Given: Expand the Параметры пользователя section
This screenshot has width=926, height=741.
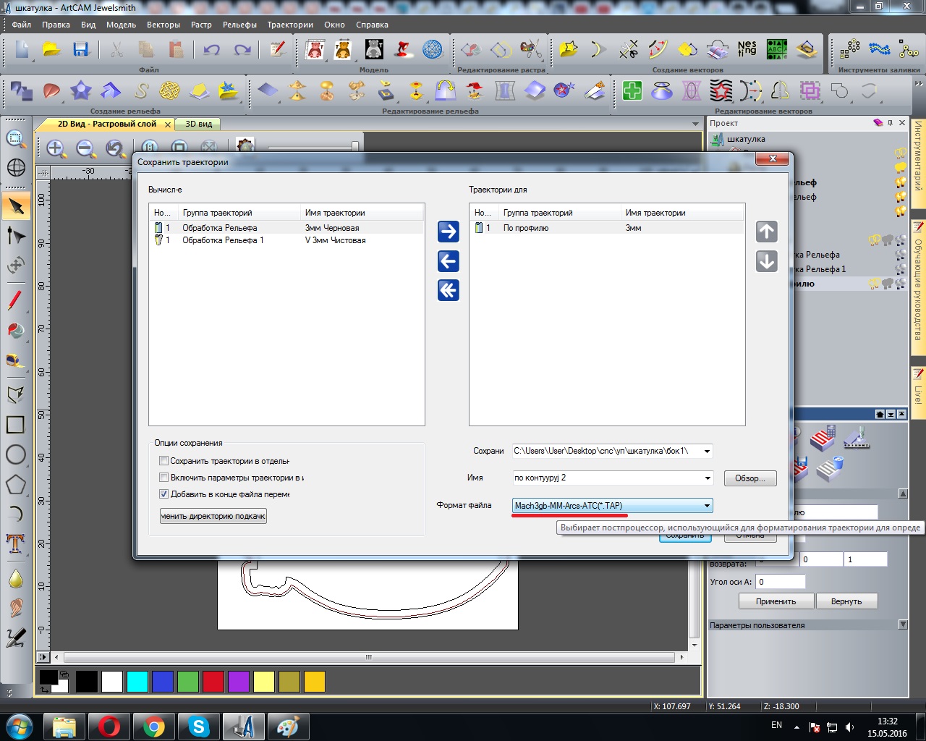Looking at the screenshot, I should click(x=903, y=624).
